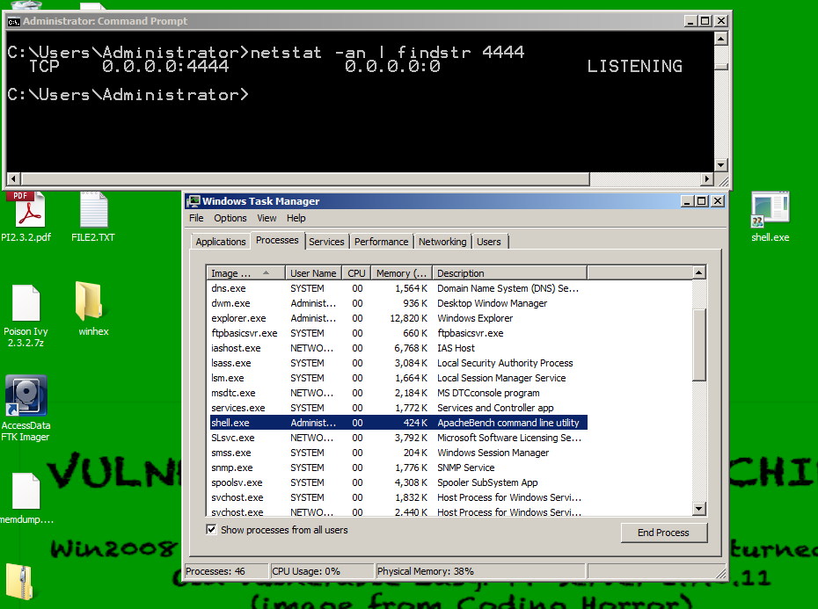Viewport: 818px width, 609px height.
Task: Select the lsm.exe process row
Action: coord(398,378)
